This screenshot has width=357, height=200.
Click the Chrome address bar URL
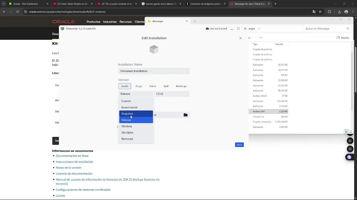point(67,12)
